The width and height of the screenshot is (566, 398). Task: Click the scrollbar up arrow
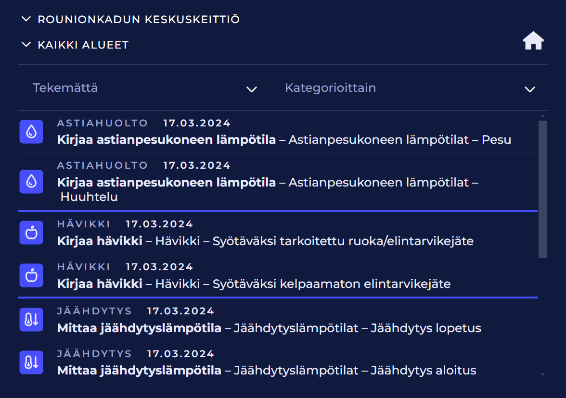coord(542,116)
